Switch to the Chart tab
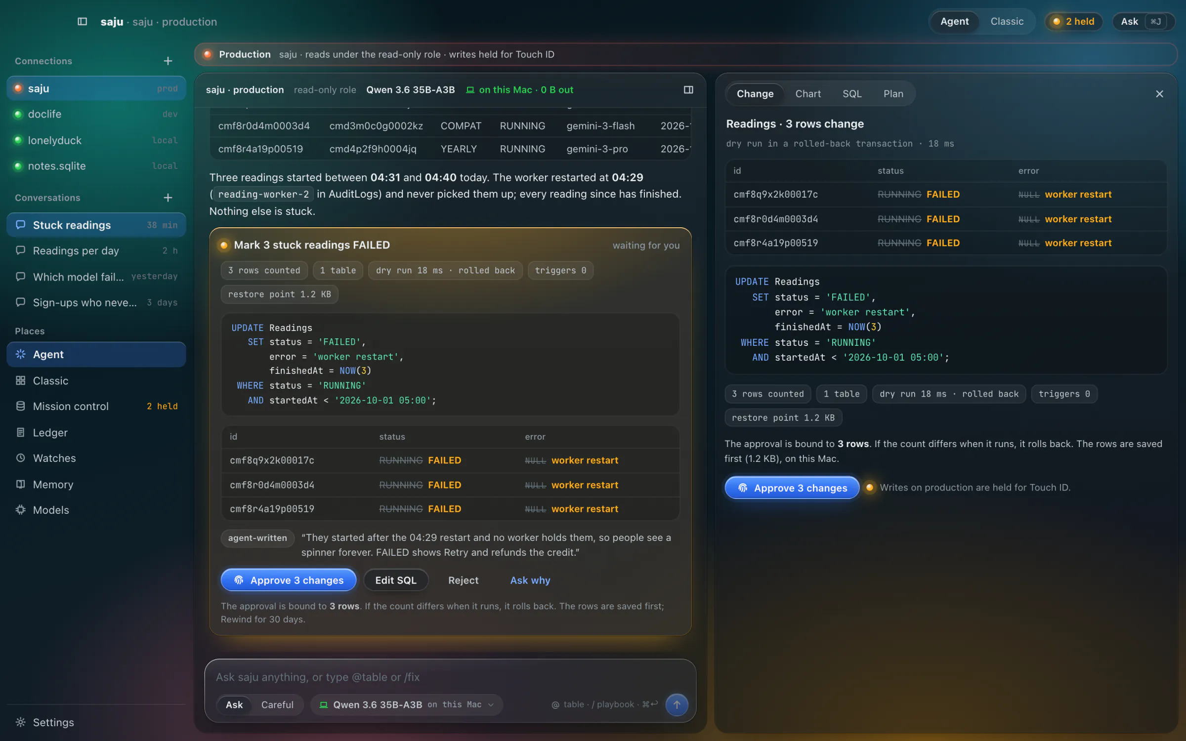 coord(808,93)
